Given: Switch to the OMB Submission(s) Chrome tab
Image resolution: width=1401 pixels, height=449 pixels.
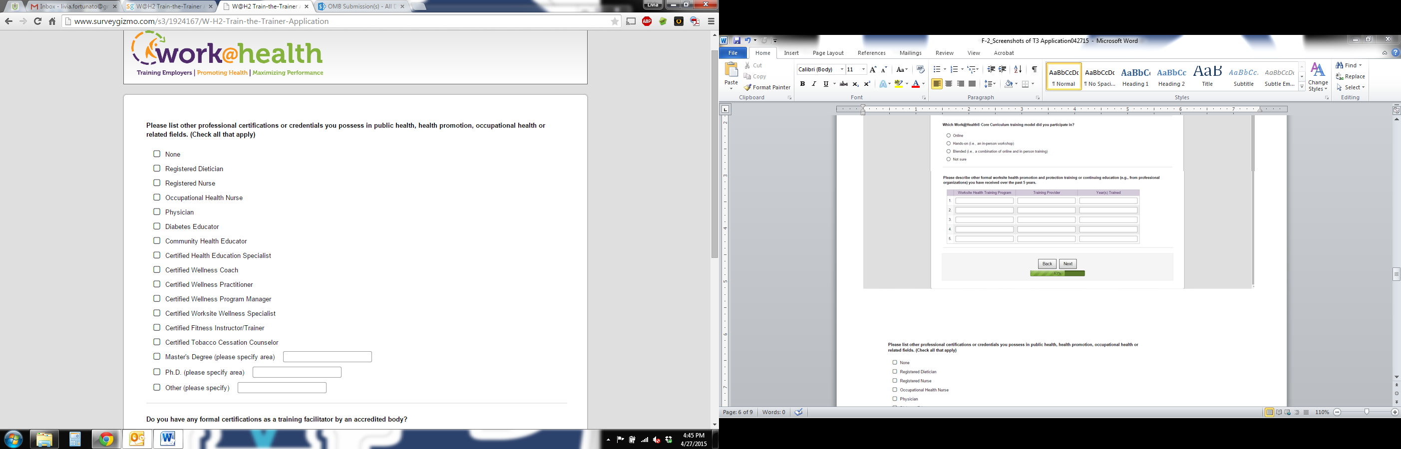Looking at the screenshot, I should click(359, 6).
